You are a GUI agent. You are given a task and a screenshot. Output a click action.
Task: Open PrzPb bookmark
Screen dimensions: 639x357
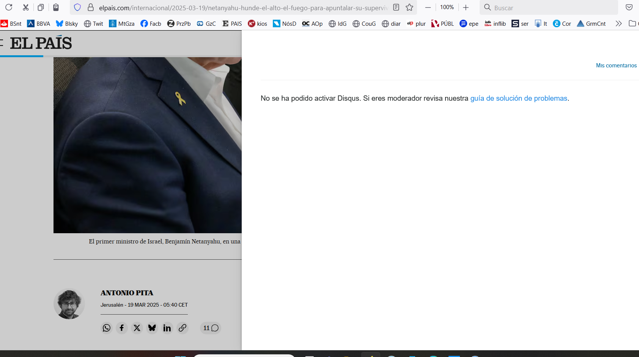179,23
